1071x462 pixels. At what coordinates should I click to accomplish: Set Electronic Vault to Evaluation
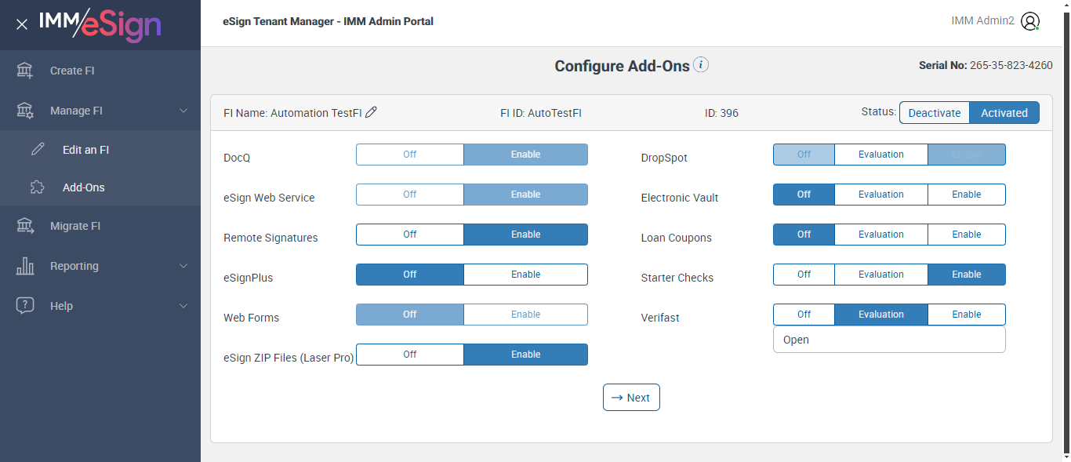point(880,195)
